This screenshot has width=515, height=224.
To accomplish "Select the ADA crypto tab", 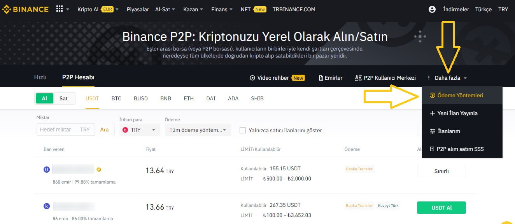I will tap(233, 98).
